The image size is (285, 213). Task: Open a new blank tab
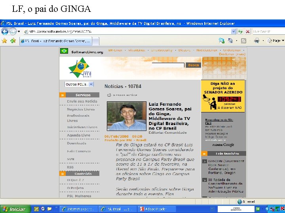pyautogui.click(x=96, y=41)
